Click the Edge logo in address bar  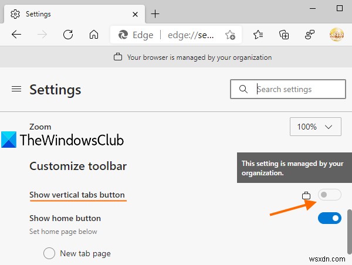click(x=123, y=35)
